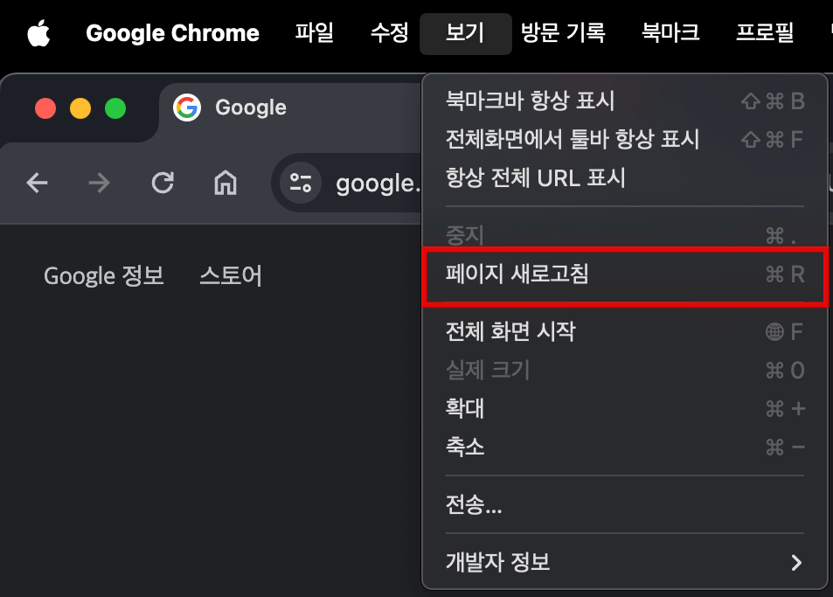Click the Google favicon on the tab
This screenshot has width=833, height=597.
[x=187, y=108]
